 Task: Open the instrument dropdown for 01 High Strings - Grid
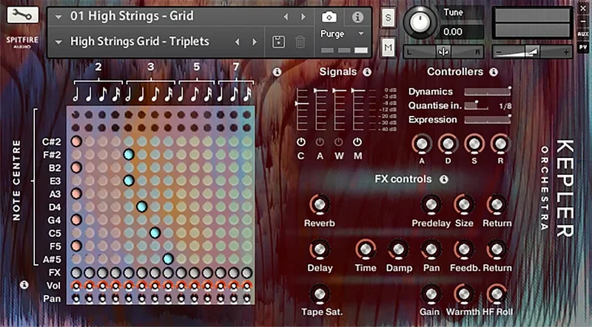(58, 17)
